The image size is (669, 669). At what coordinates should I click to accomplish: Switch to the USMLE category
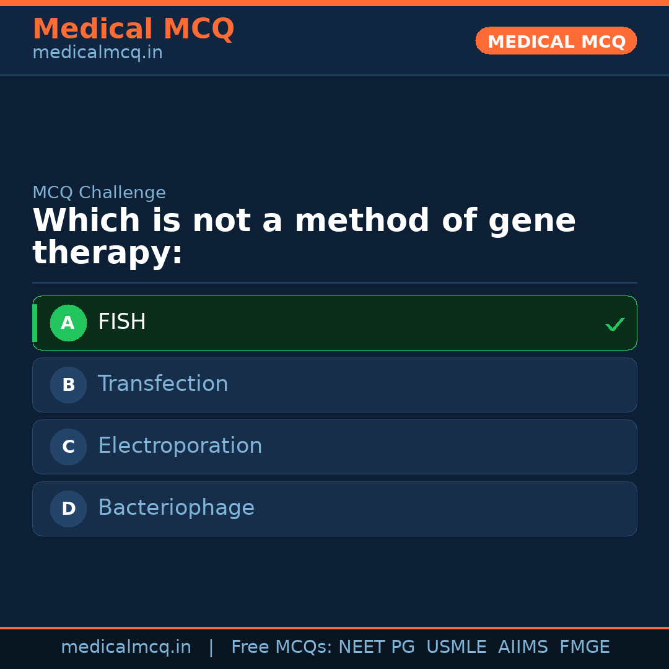457,647
